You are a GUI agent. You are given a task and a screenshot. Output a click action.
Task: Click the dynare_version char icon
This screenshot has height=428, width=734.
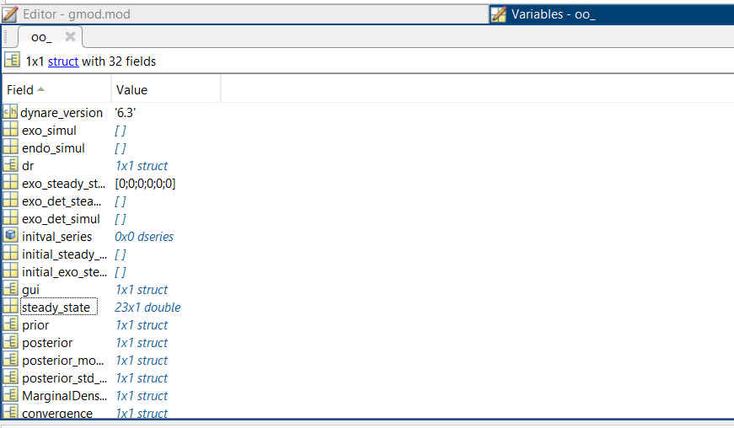point(10,112)
